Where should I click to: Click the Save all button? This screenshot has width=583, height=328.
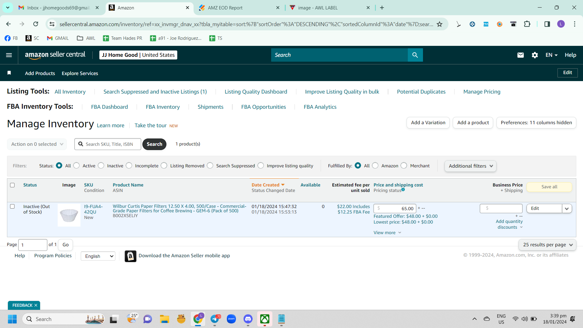point(549,187)
